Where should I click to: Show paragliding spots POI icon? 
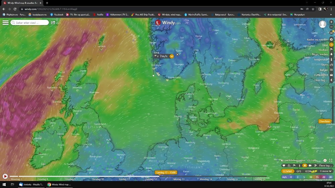pyautogui.click(x=315, y=166)
